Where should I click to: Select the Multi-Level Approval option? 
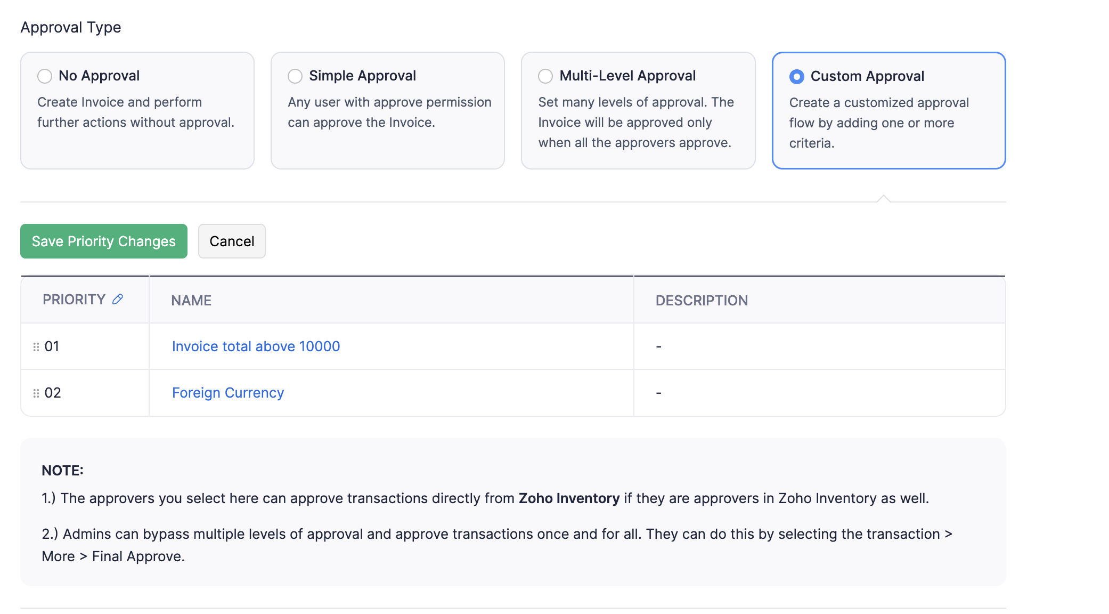[x=545, y=76]
